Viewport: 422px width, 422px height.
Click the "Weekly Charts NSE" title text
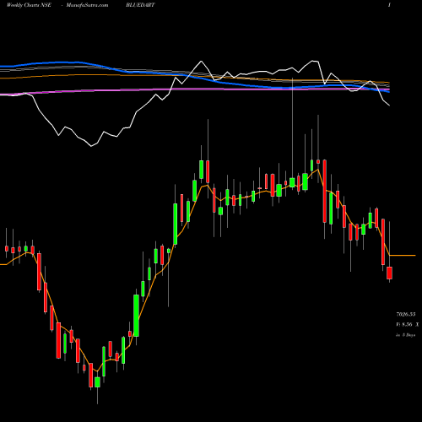(x=29, y=5)
